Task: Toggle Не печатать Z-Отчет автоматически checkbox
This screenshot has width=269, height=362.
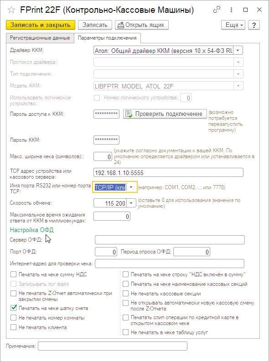Action: click(x=13, y=293)
